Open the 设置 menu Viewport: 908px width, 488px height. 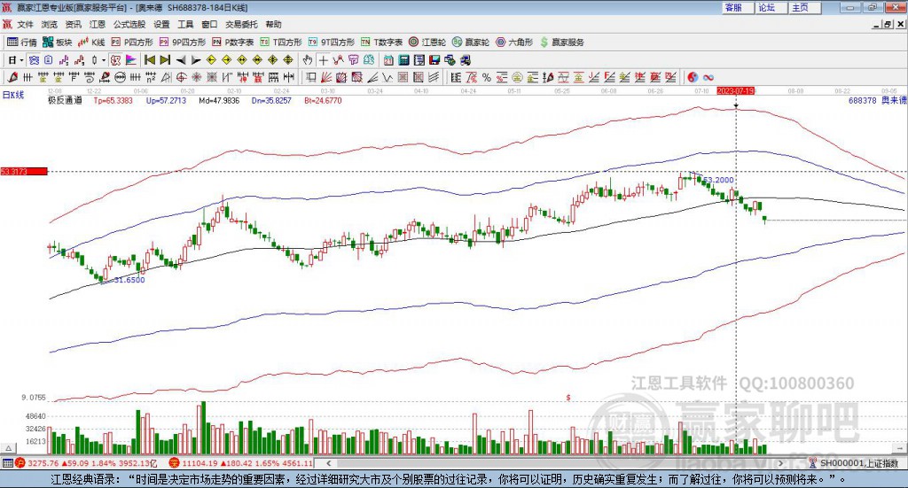pos(161,24)
